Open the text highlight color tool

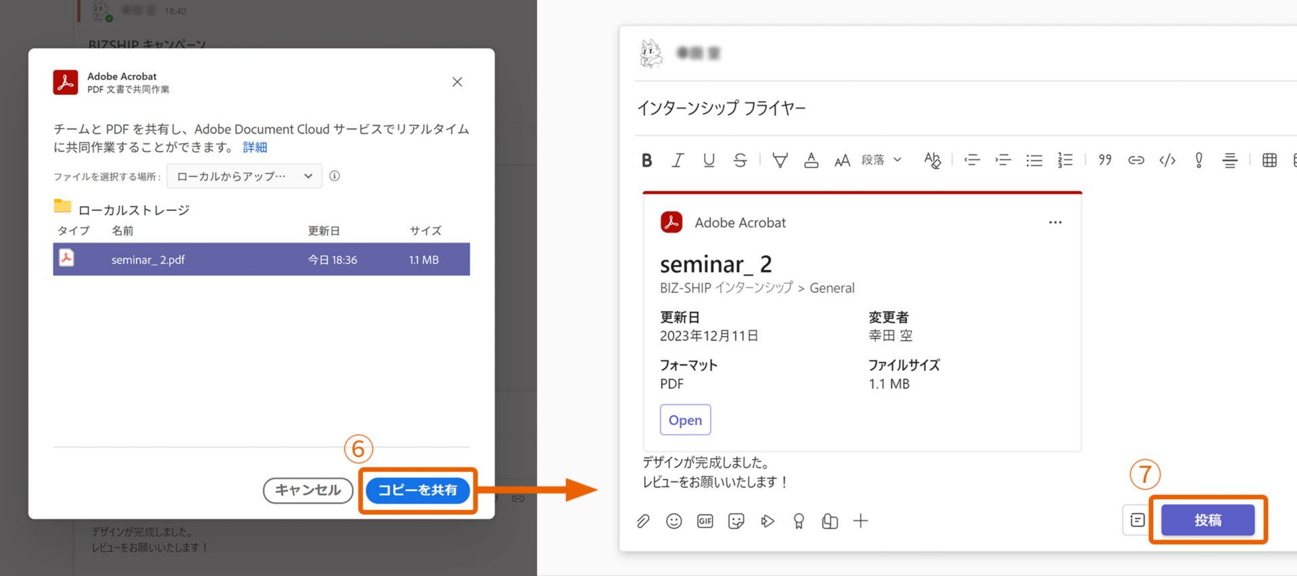tap(780, 160)
